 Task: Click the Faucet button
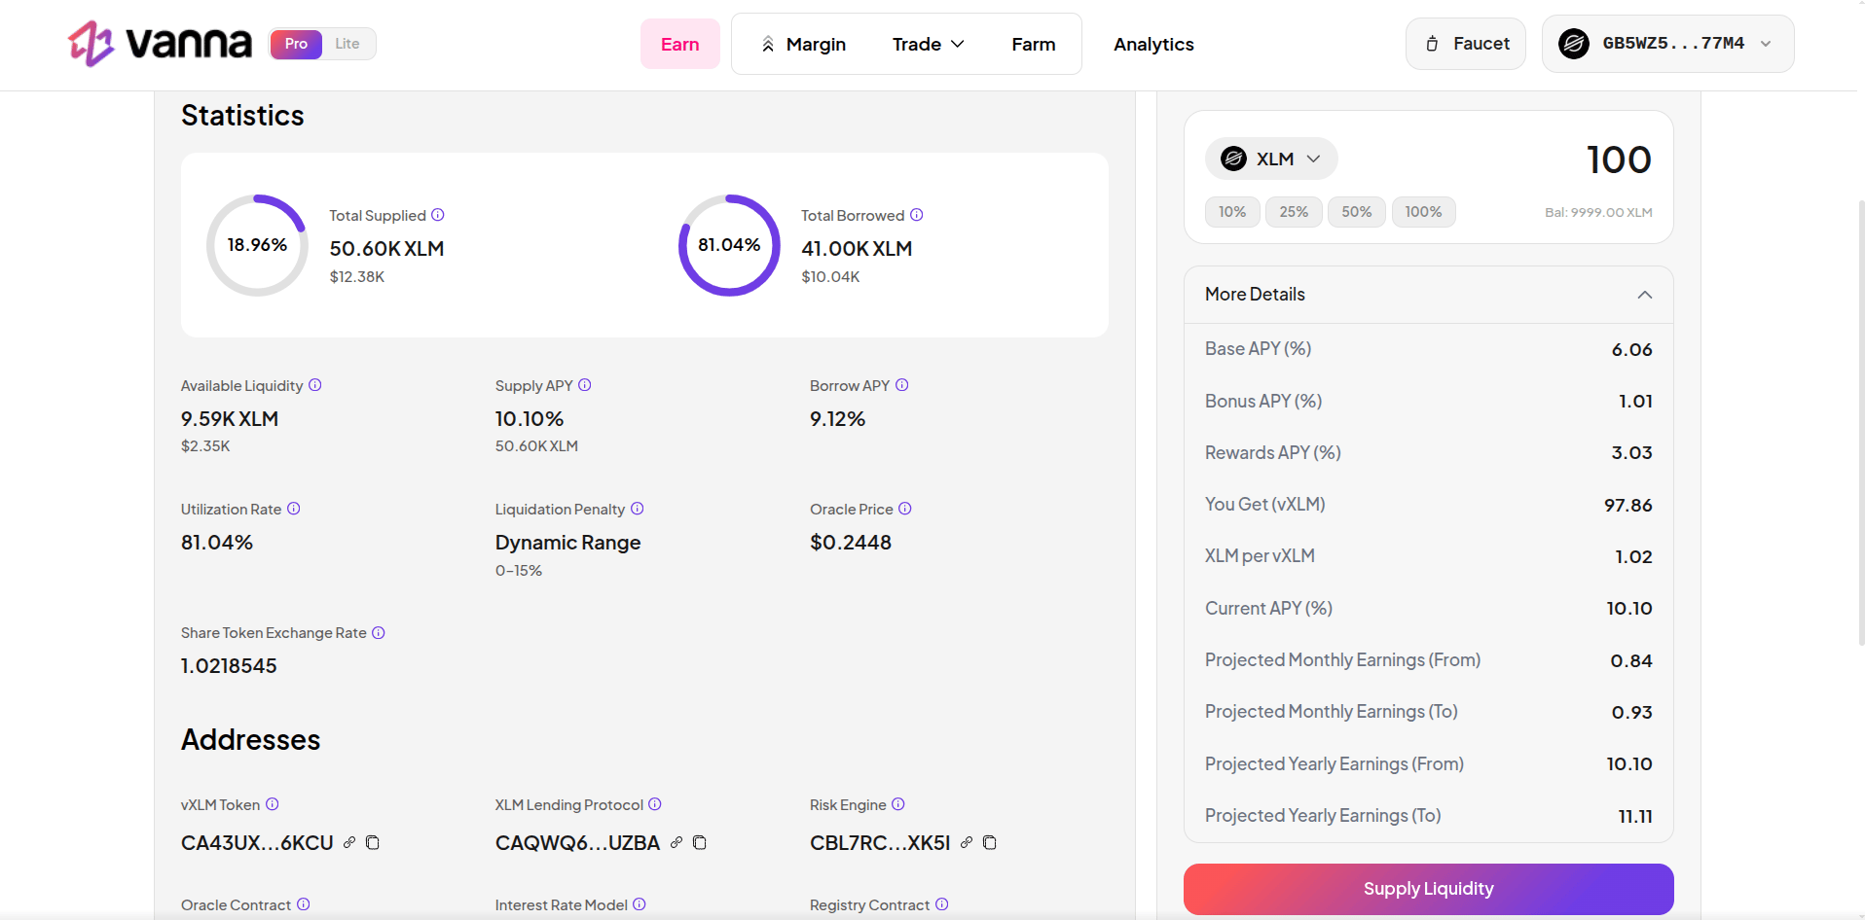pyautogui.click(x=1466, y=44)
